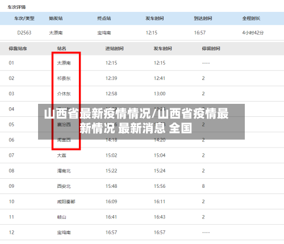The image size is (284, 244).
Task: Click stop number 12
Action: pos(11,233)
